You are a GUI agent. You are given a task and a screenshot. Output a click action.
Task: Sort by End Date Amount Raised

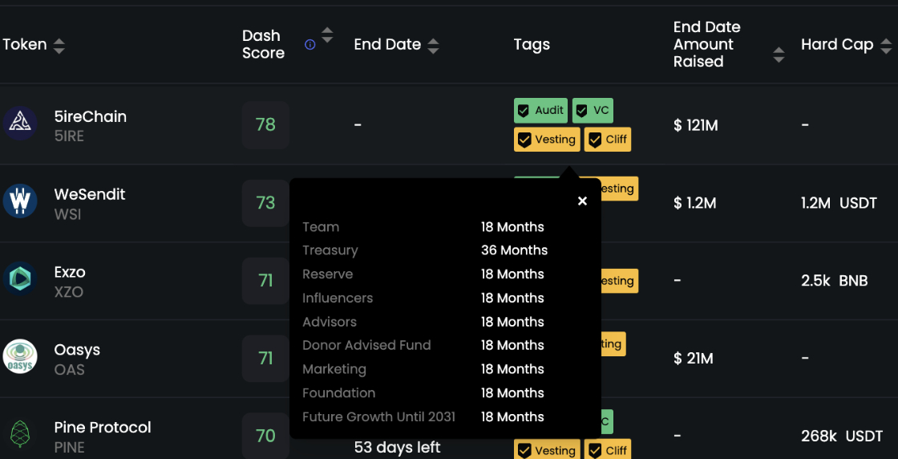[x=779, y=55]
